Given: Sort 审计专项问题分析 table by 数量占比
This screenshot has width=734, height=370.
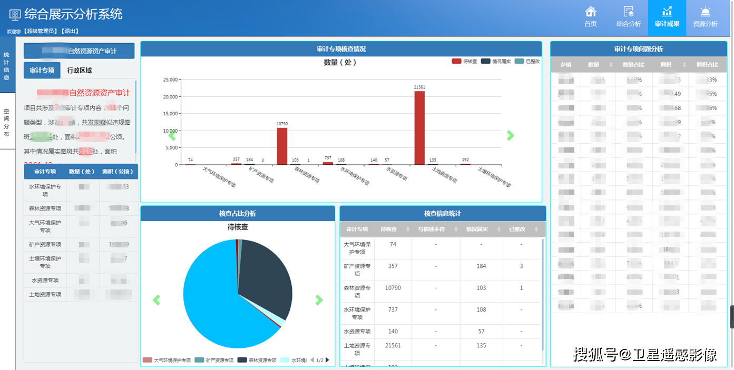Looking at the screenshot, I should (x=634, y=65).
